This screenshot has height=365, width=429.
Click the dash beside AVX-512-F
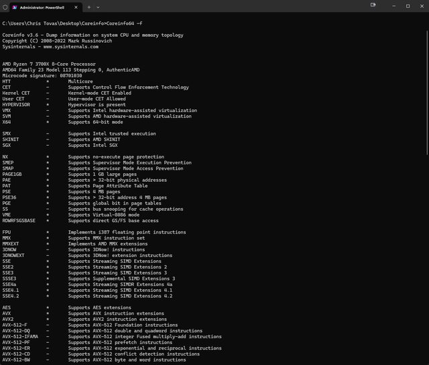point(47,325)
